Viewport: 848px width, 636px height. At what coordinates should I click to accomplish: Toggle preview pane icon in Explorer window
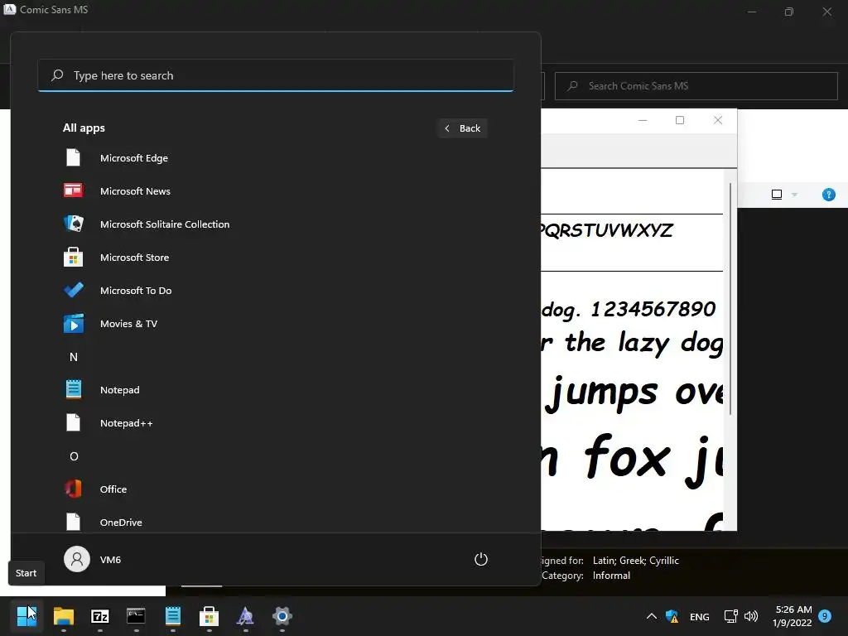pos(777,195)
